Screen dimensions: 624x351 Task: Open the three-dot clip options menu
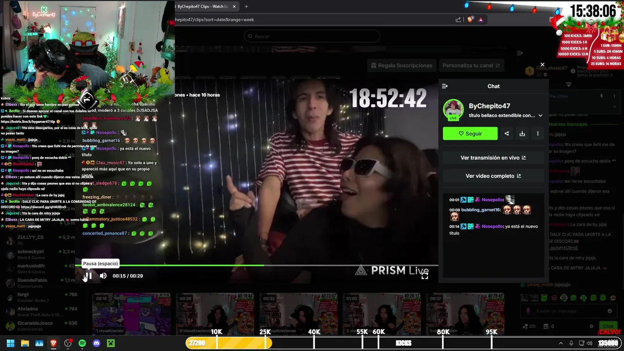(x=538, y=134)
